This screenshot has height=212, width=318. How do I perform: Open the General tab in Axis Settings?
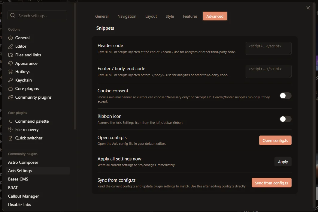102,16
